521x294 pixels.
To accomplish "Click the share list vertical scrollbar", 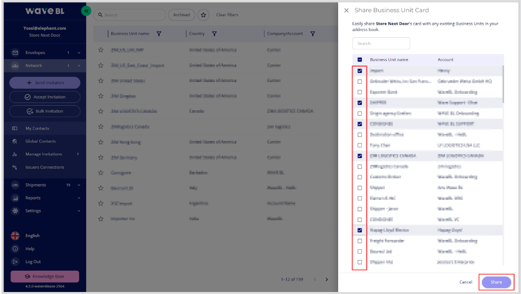I will (x=504, y=84).
